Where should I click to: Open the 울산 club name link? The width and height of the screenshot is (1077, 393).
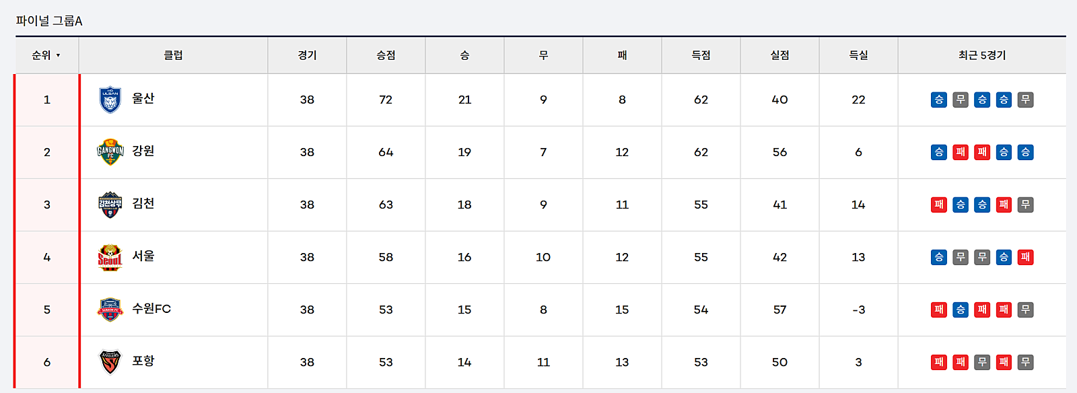pyautogui.click(x=143, y=98)
